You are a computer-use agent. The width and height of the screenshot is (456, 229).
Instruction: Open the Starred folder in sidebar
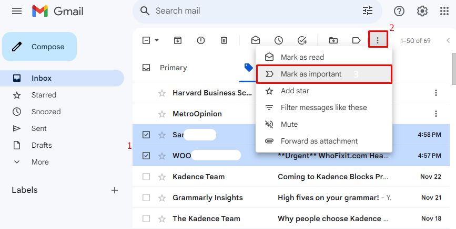click(44, 95)
